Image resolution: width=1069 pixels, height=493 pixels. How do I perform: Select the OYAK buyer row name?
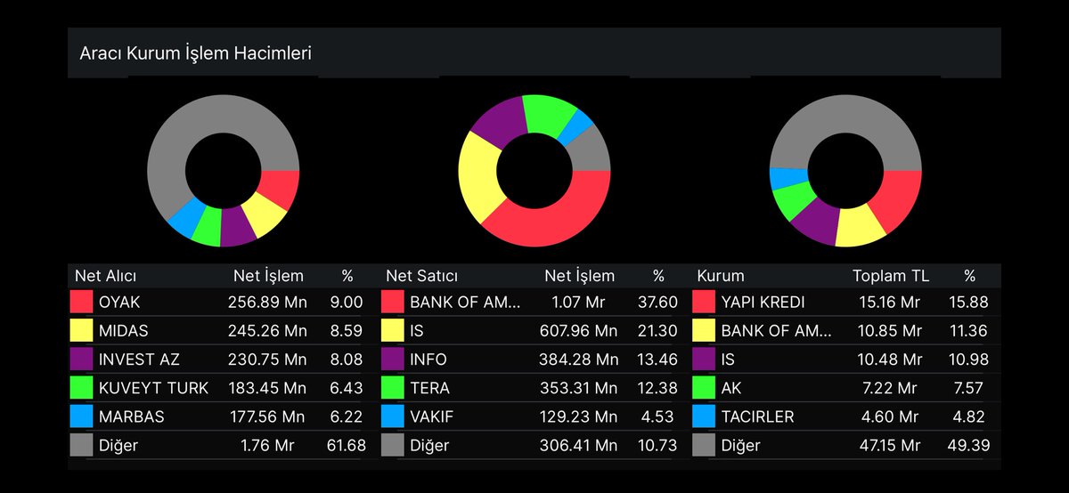[120, 303]
